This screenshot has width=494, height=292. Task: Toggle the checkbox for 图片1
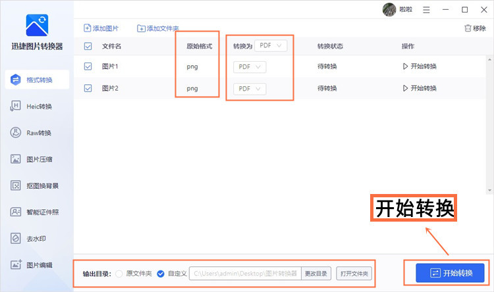(x=88, y=66)
